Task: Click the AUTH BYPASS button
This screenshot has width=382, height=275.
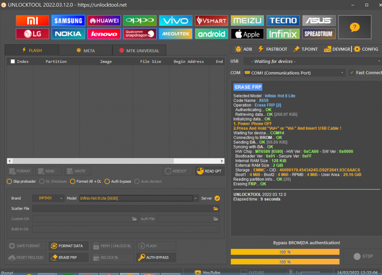Action: pos(156,257)
